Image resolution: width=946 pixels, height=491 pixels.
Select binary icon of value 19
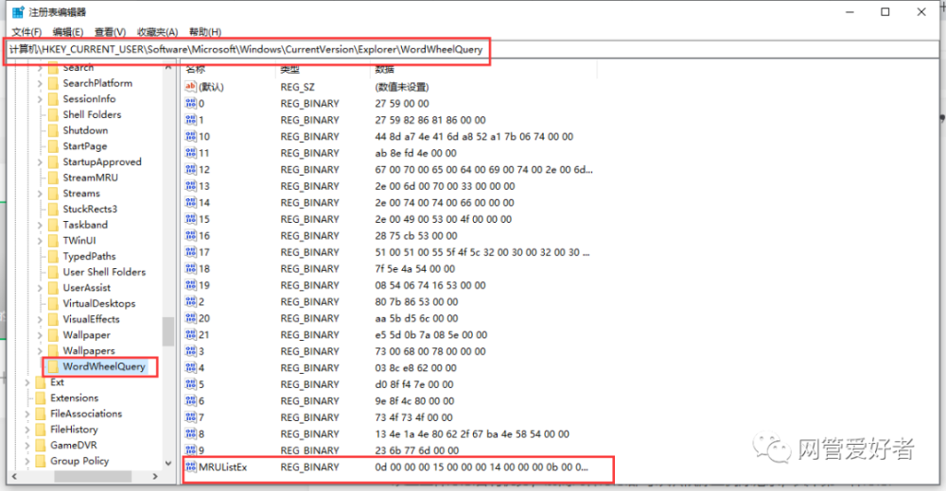click(191, 285)
